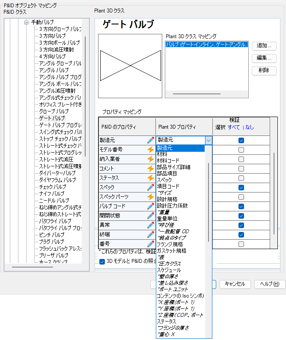
Task: Click pencil icon in 製造元 row
Action: coord(151,140)
